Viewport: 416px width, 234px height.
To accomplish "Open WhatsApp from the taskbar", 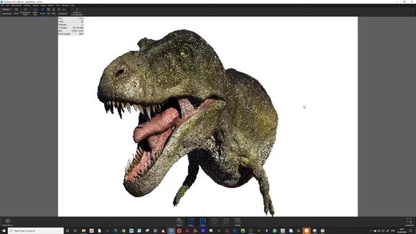I will pyautogui.click(x=274, y=231).
